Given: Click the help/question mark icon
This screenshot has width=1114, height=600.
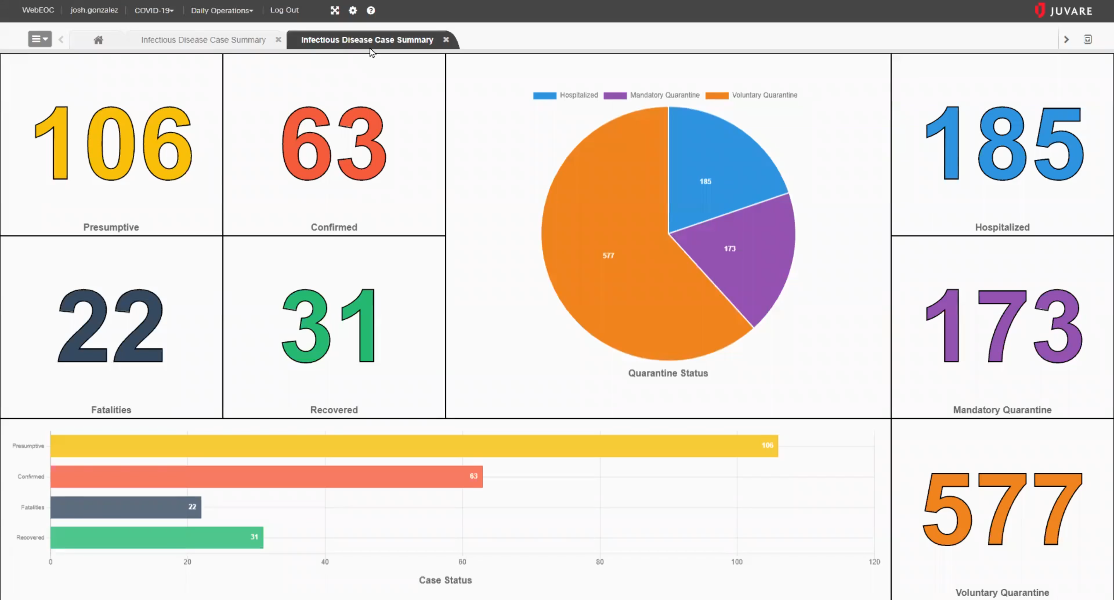Looking at the screenshot, I should click(371, 10).
